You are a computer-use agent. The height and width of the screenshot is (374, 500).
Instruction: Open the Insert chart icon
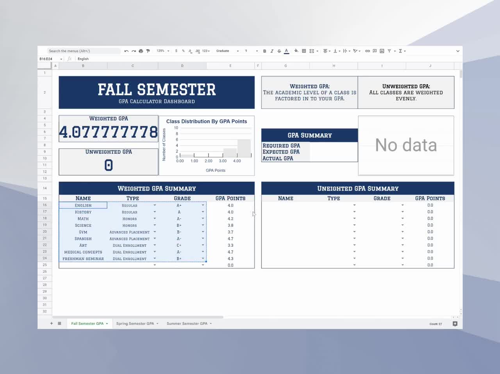[382, 51]
